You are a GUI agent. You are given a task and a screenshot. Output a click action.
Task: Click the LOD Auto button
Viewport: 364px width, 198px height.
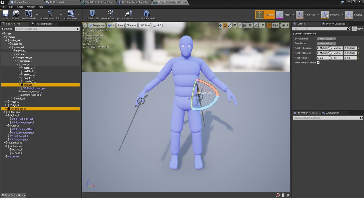coord(144,25)
